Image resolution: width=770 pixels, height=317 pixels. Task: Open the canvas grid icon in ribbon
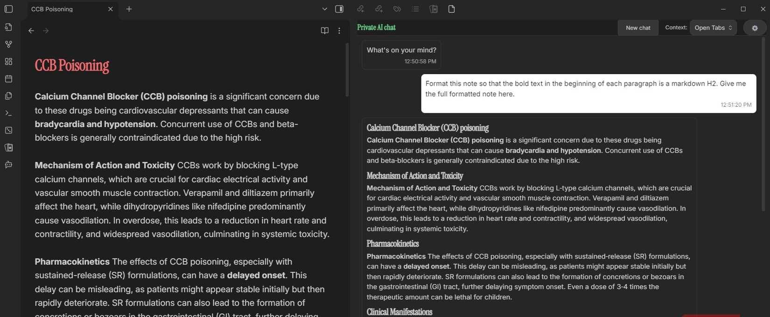tap(8, 62)
